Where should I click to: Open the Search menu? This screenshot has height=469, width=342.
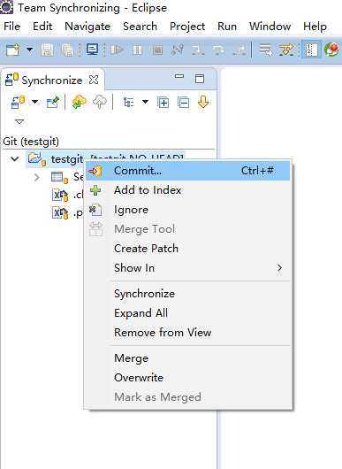click(x=141, y=27)
